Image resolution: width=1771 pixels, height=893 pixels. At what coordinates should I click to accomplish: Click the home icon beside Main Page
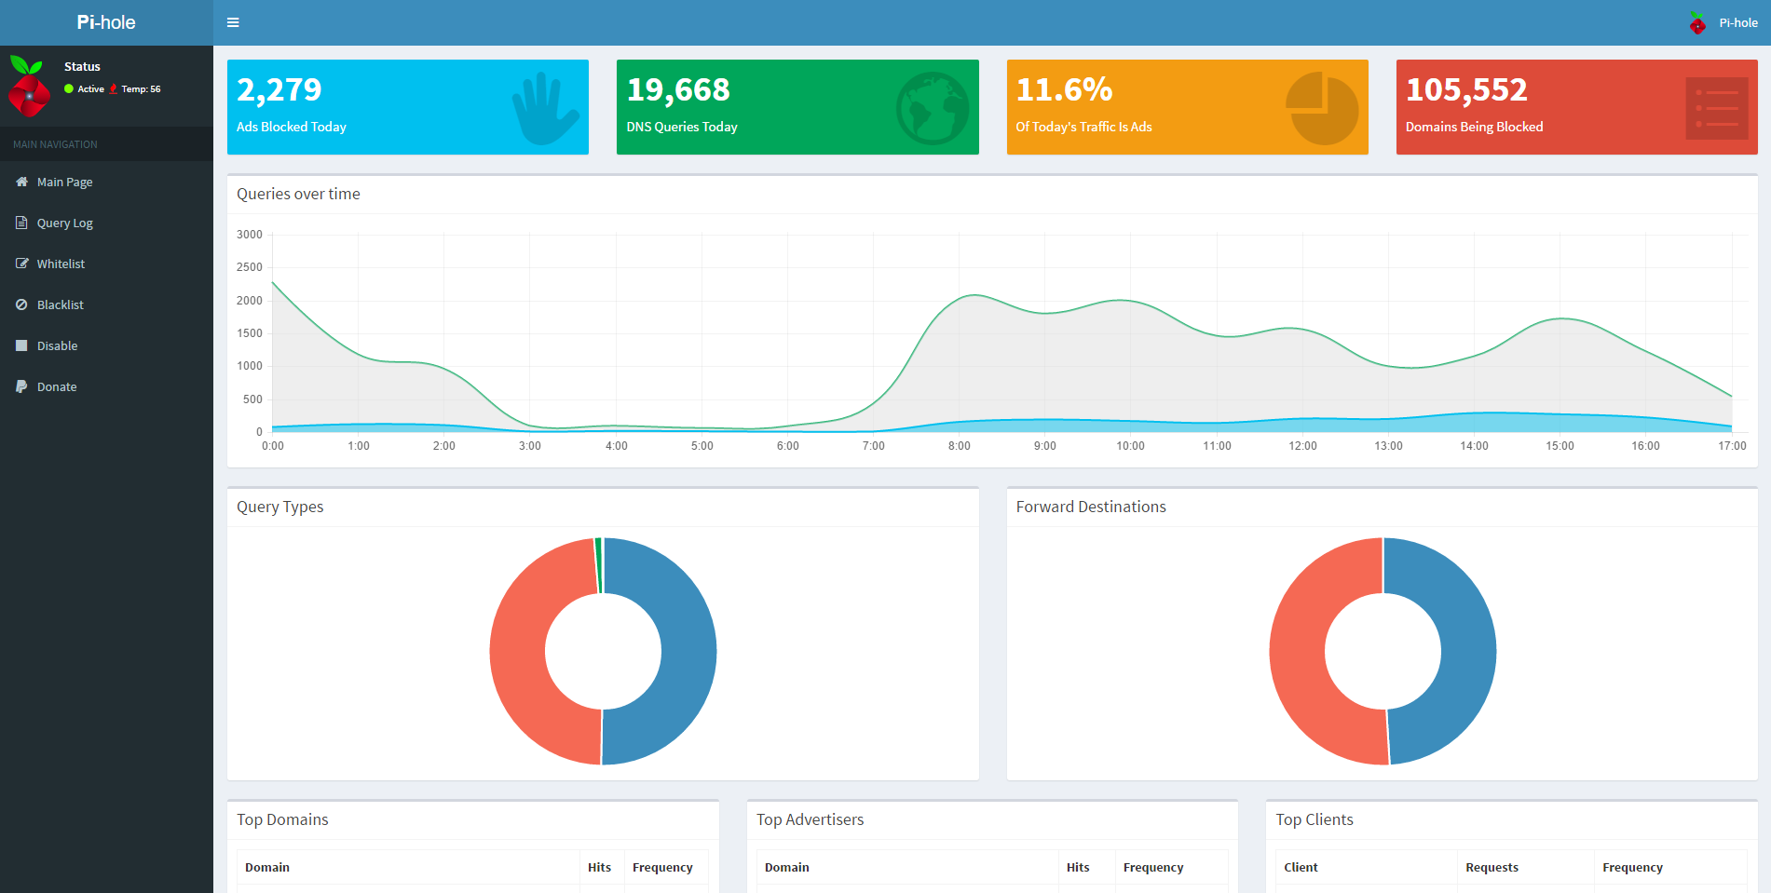[x=21, y=182]
